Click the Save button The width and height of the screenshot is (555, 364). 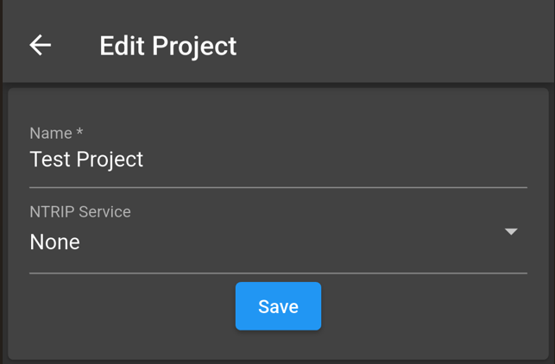coord(278,306)
